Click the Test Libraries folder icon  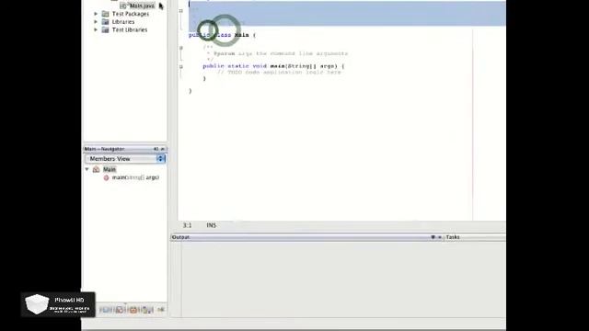click(x=106, y=29)
